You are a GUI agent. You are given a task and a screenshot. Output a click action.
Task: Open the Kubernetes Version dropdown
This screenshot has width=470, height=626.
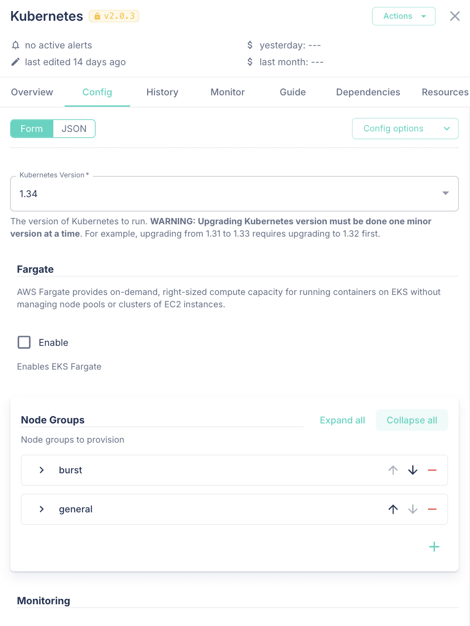point(235,194)
